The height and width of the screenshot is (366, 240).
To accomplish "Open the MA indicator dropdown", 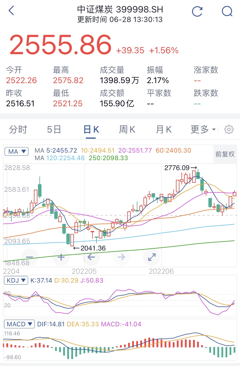I will tap(16, 152).
